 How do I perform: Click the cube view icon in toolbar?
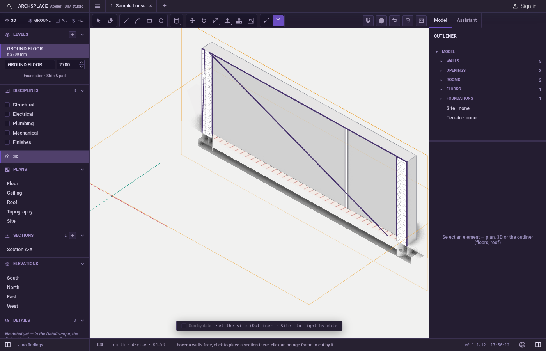[x=408, y=21]
